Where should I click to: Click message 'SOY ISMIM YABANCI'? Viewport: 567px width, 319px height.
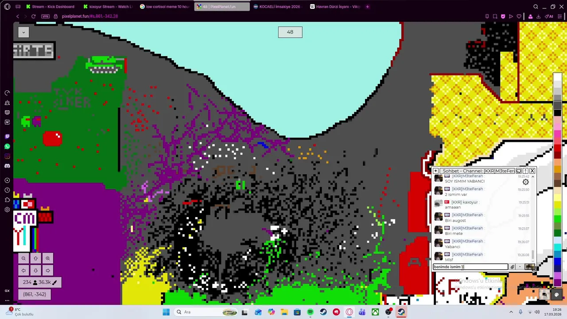click(x=465, y=181)
